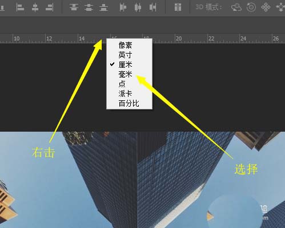
Task: Click Distribute right edges icon
Action: tap(152, 7)
